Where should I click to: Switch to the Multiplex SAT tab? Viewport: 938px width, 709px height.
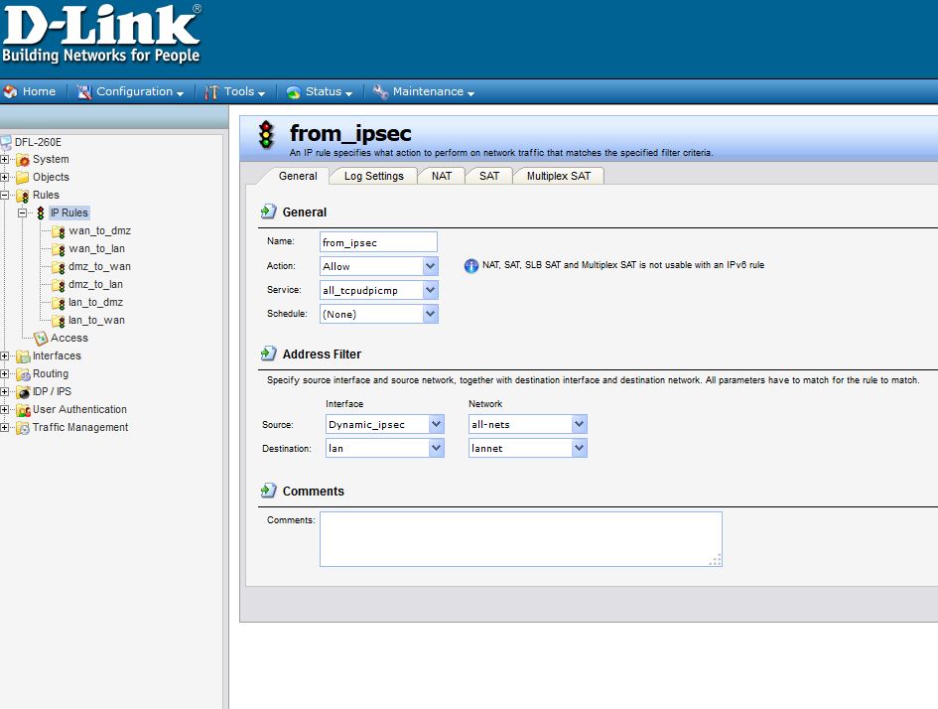click(x=558, y=176)
